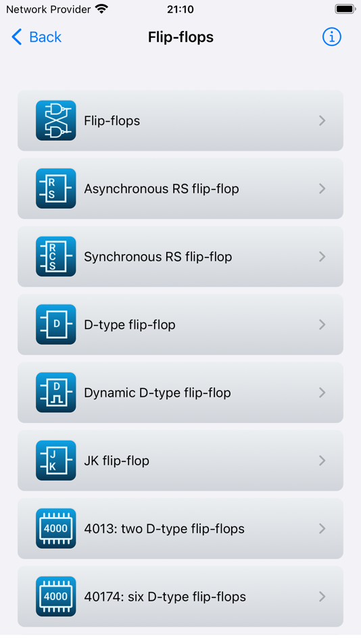361x642 pixels.
Task: Expand chevron on 4013 row
Action: tap(322, 528)
